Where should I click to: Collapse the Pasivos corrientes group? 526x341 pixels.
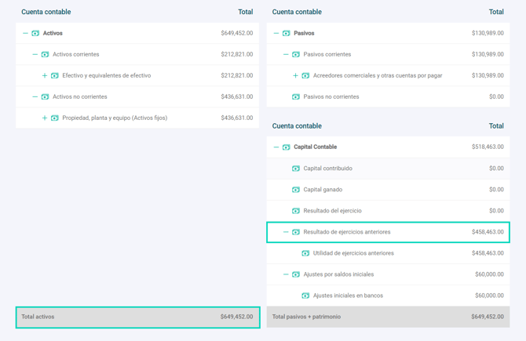tap(286, 55)
